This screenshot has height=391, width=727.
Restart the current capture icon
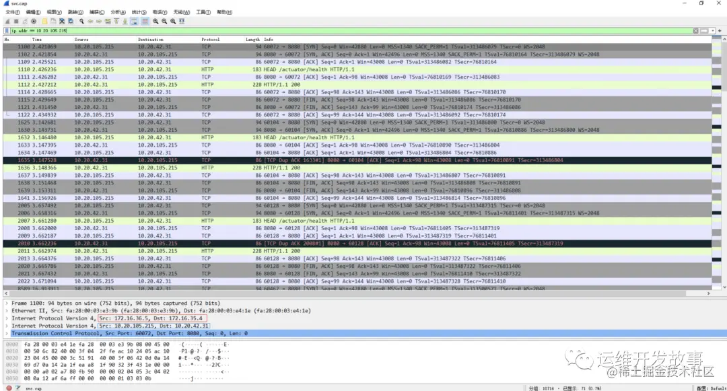[x=25, y=22]
